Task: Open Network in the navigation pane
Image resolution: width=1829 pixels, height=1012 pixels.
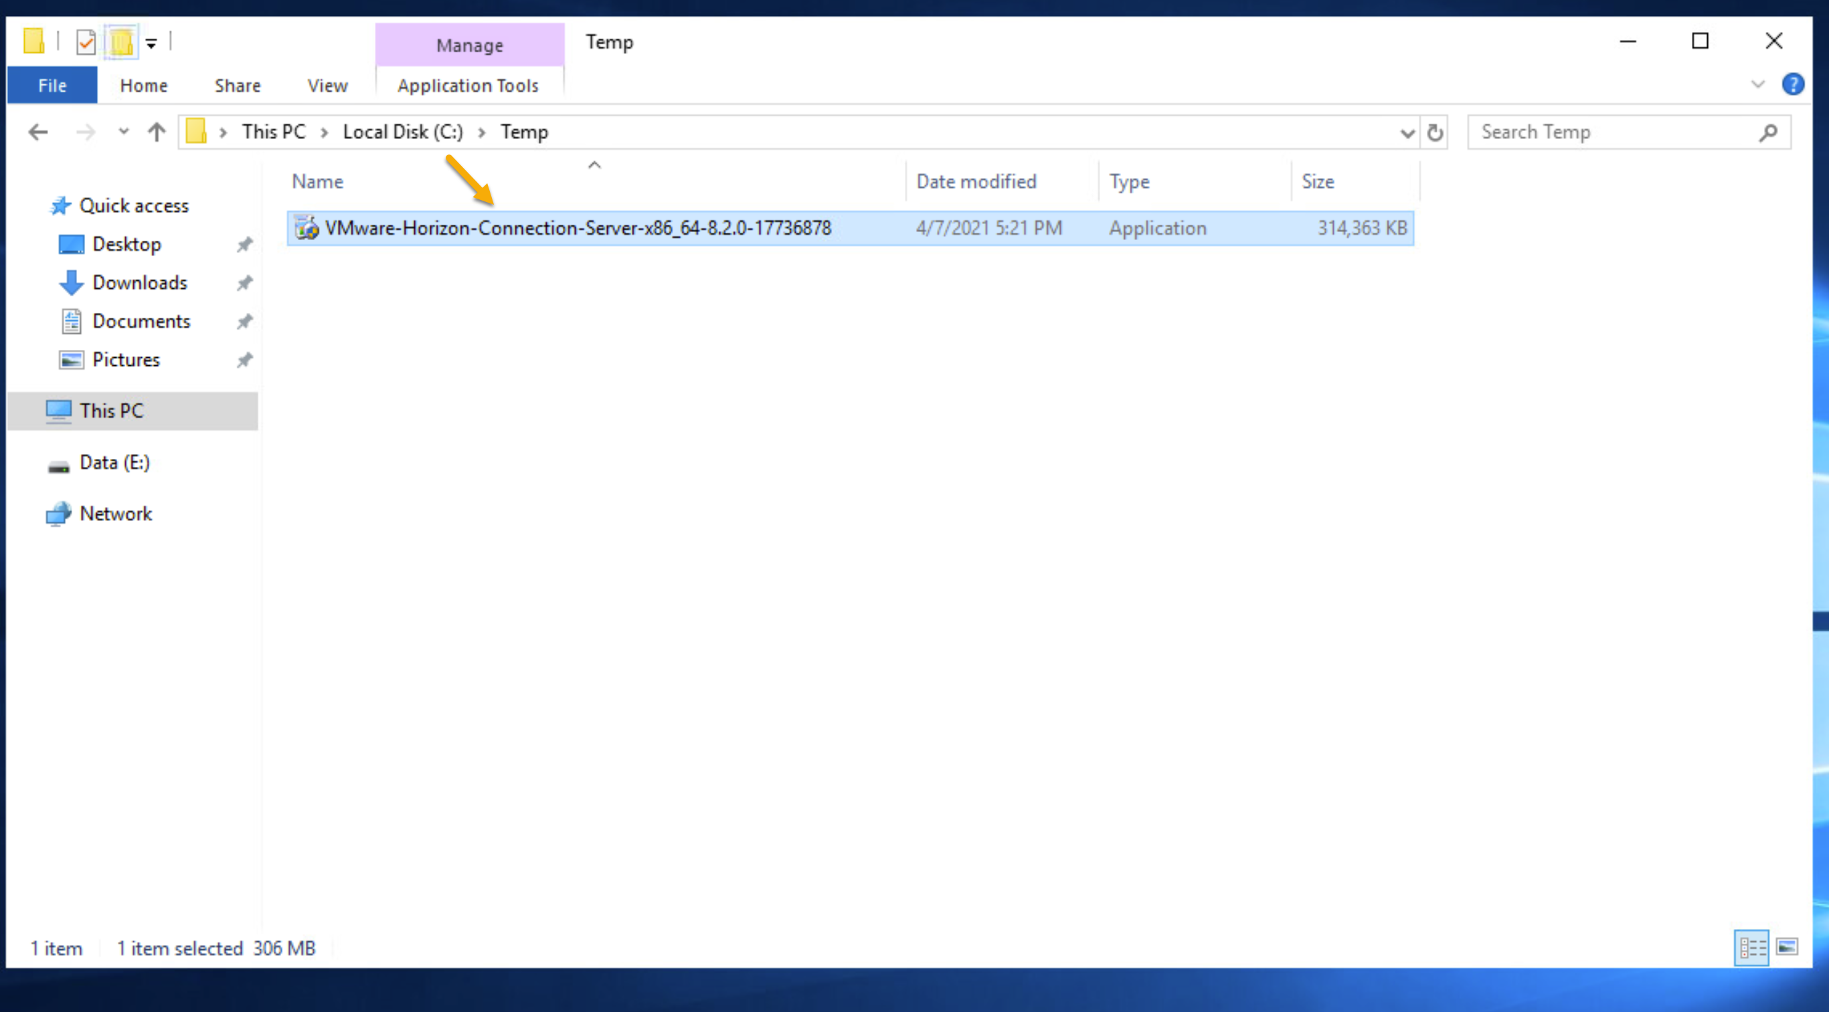Action: click(115, 514)
